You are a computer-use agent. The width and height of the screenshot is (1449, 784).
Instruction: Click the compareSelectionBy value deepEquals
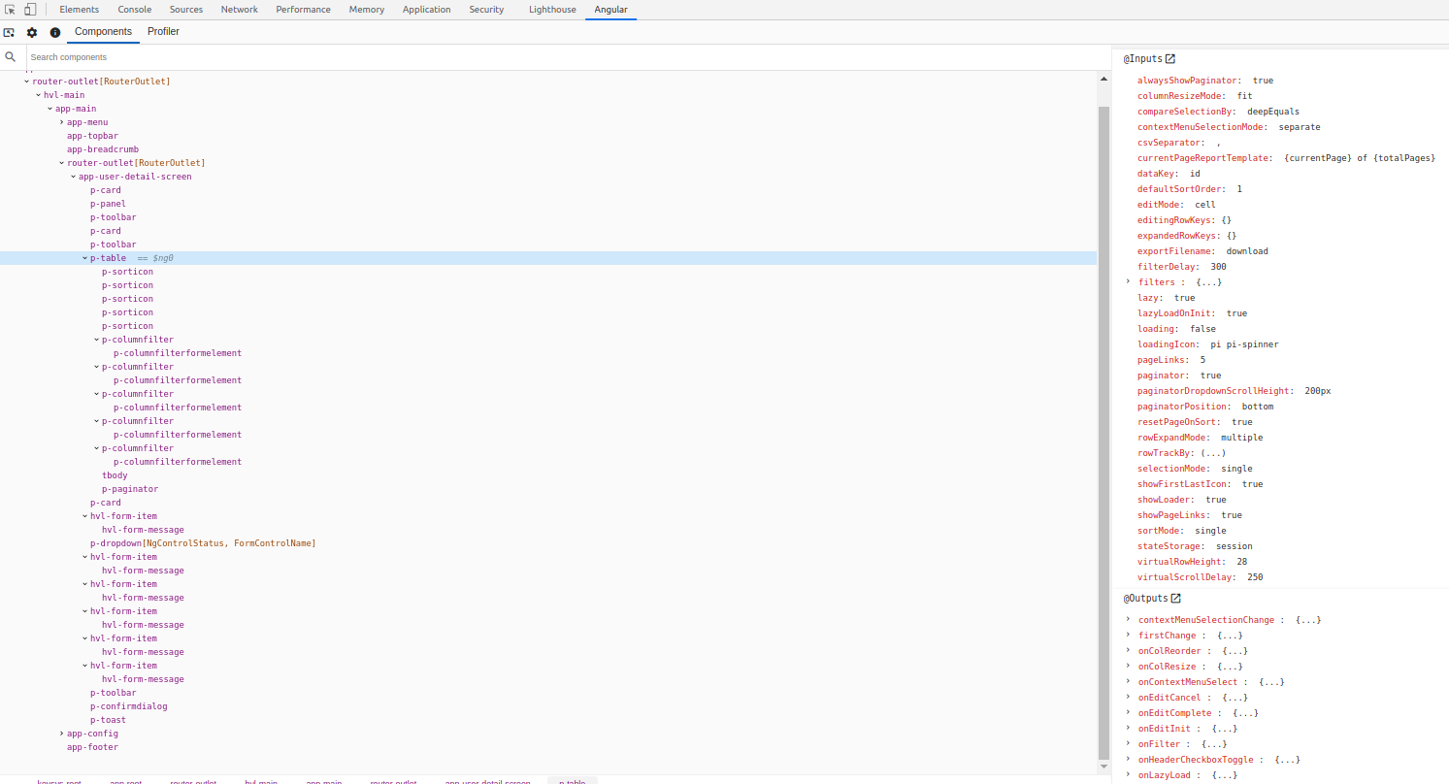coord(1272,112)
